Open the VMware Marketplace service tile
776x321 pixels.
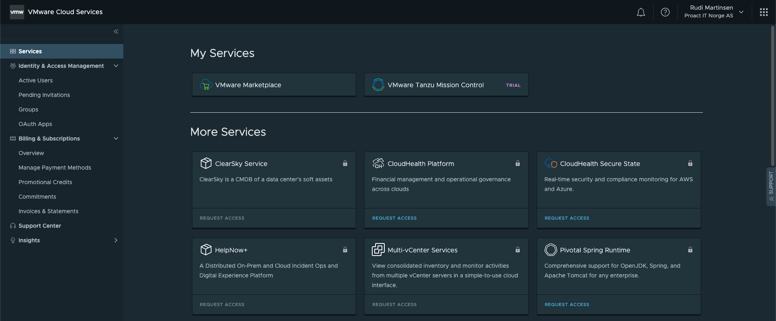[274, 85]
